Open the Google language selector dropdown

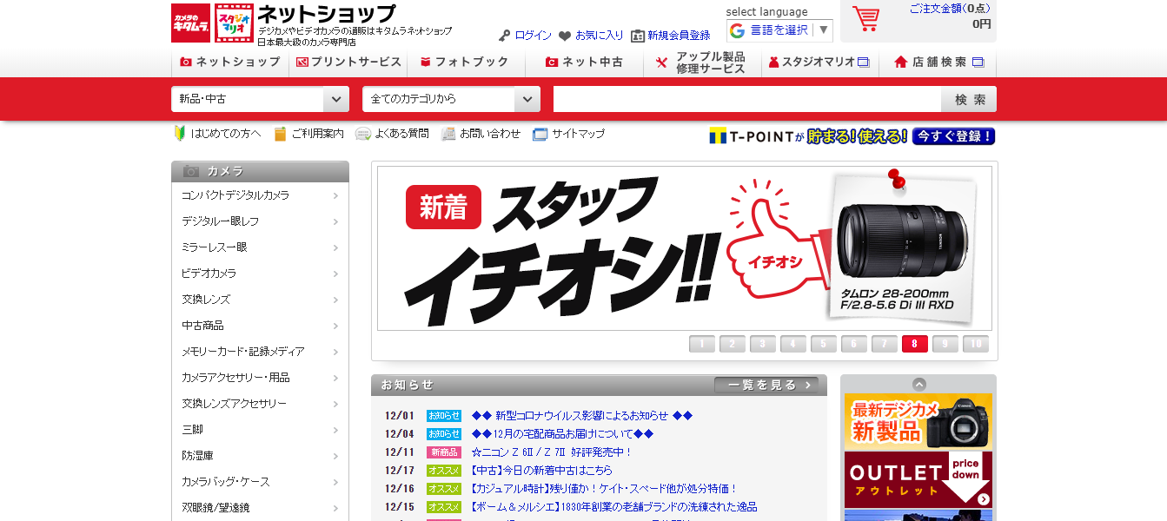pyautogui.click(x=779, y=30)
